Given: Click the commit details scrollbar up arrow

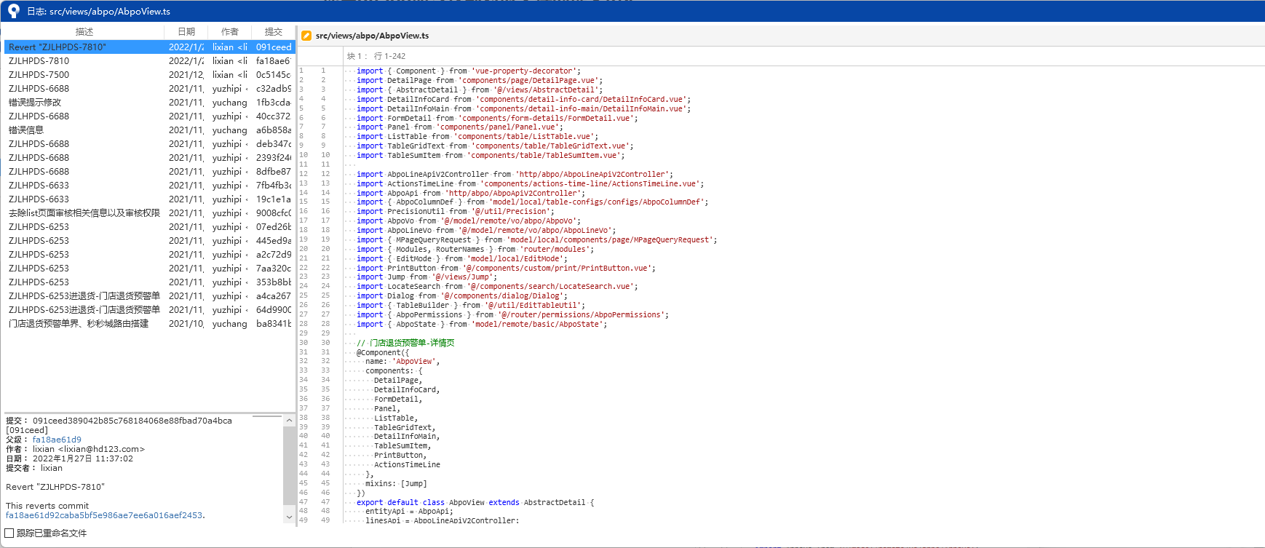Looking at the screenshot, I should (x=289, y=421).
